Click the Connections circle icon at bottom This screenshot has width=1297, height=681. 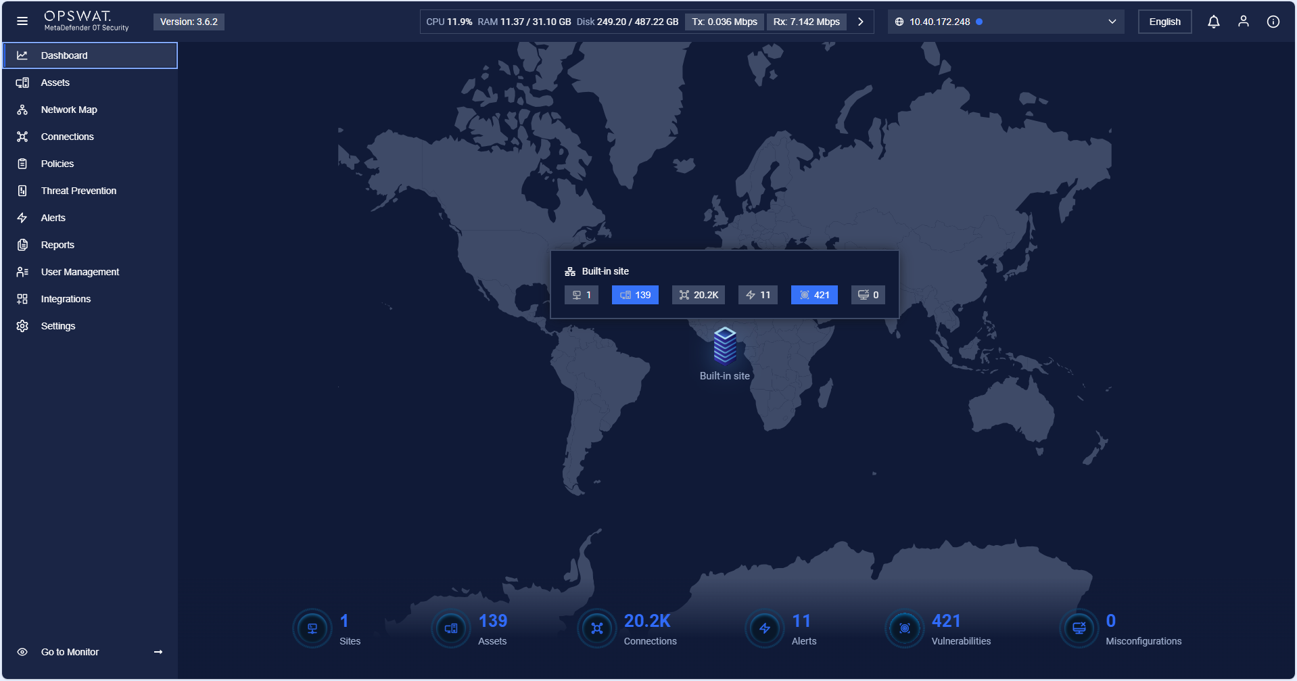pyautogui.click(x=596, y=628)
